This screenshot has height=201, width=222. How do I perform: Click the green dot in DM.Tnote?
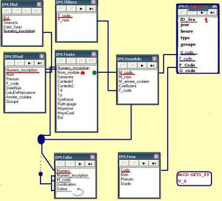[94, 73]
